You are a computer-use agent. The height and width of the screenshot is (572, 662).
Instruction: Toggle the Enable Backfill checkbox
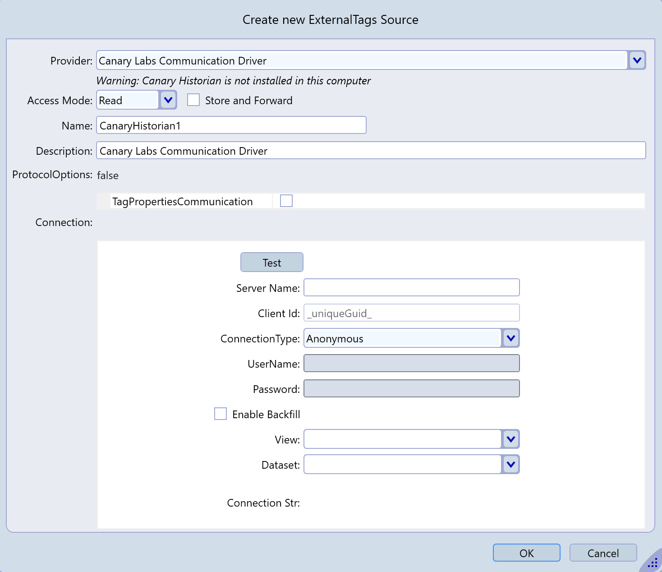(221, 414)
